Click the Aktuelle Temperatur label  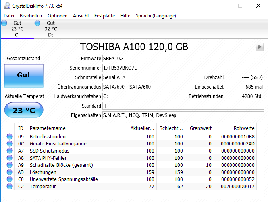24,96
